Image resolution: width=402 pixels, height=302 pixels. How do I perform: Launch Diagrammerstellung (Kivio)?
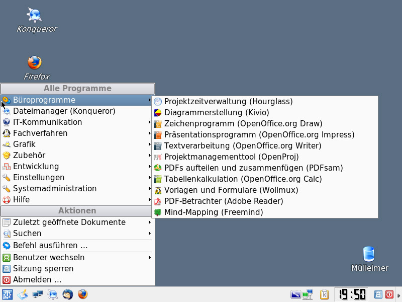coord(265,112)
